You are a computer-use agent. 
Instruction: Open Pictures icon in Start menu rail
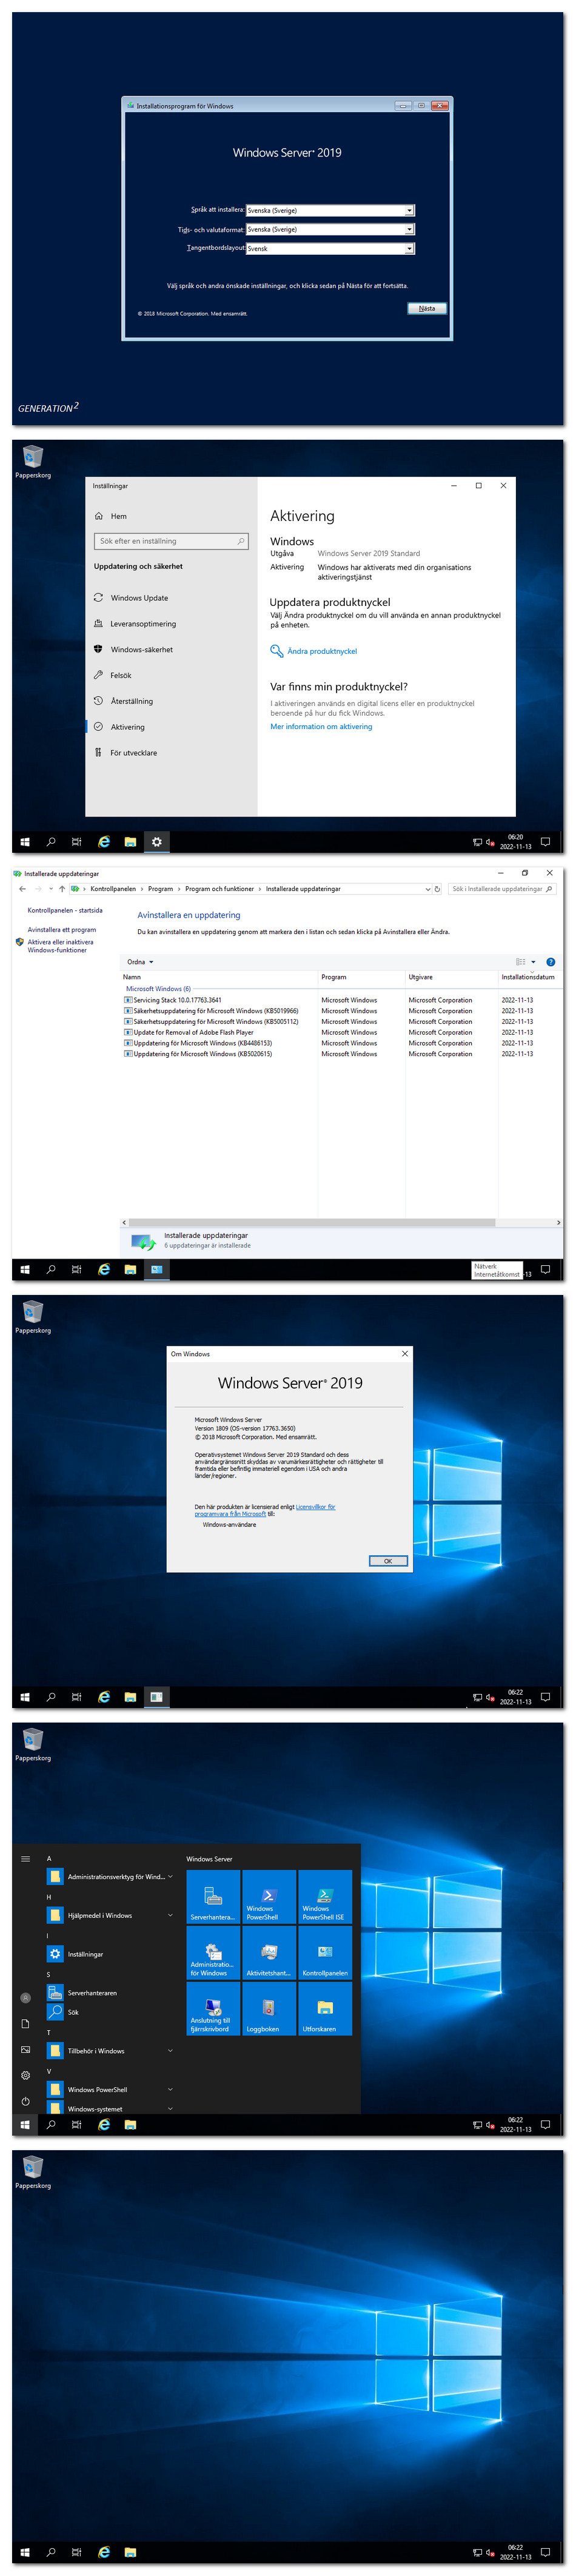click(25, 2049)
